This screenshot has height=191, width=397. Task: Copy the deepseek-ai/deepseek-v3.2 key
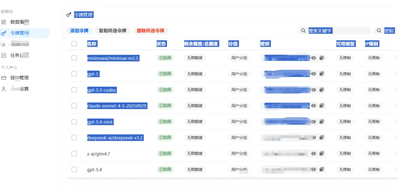click(322, 138)
